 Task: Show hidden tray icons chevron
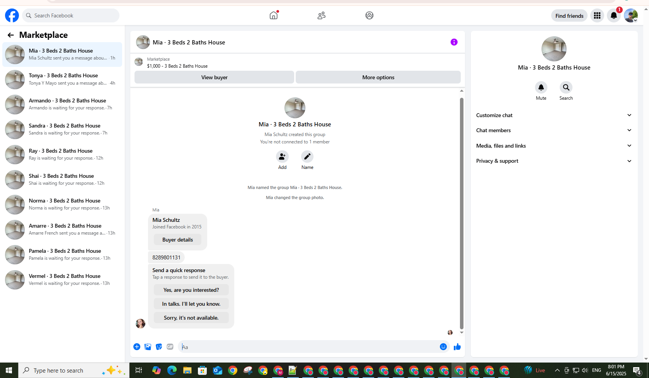click(557, 370)
